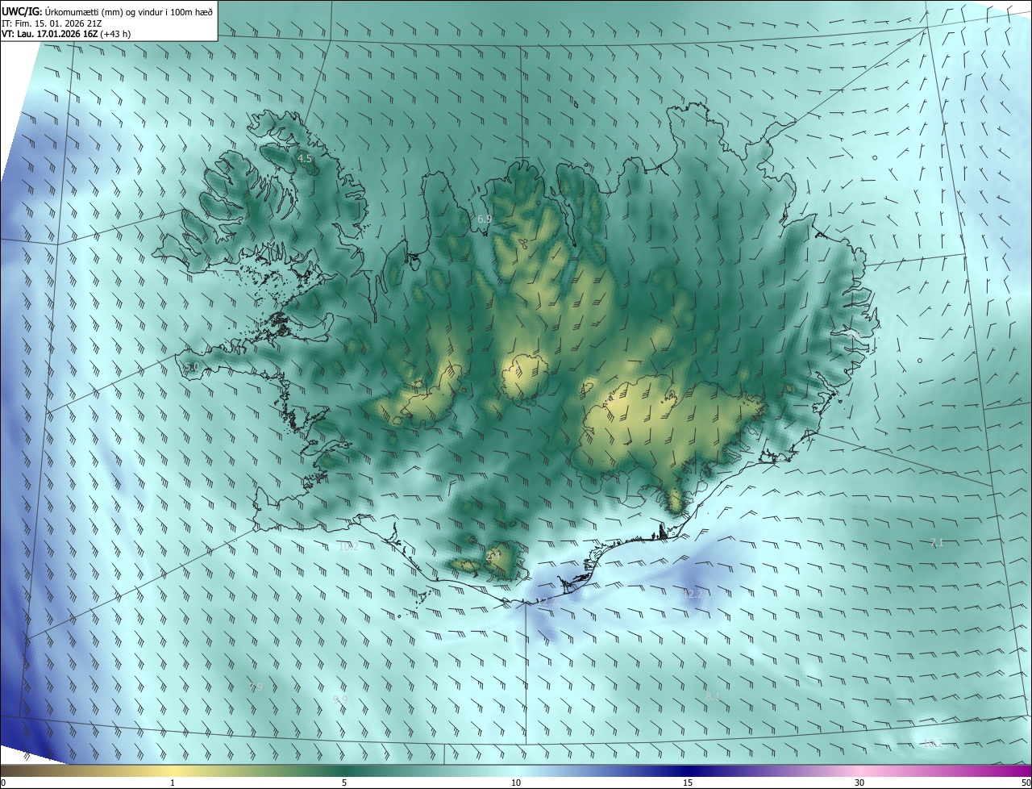The image size is (1032, 789).
Task: Click the valid time line 'VT: Lau. 17.01.2026 16Z'
Action: (x=50, y=34)
